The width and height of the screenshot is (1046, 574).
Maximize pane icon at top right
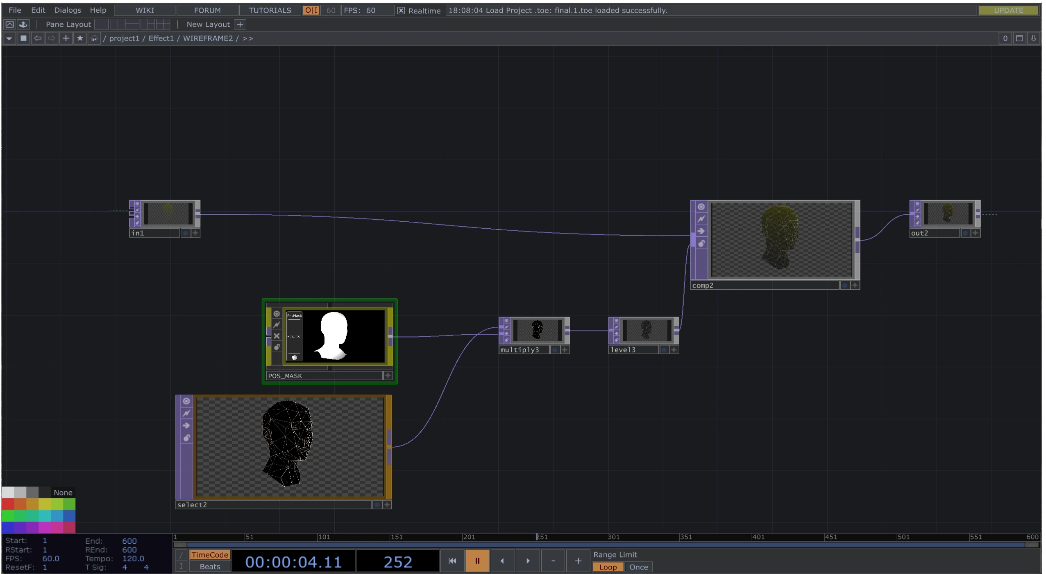1019,38
